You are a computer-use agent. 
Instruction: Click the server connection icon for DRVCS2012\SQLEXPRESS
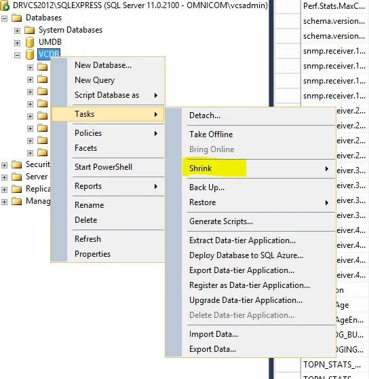(4, 6)
